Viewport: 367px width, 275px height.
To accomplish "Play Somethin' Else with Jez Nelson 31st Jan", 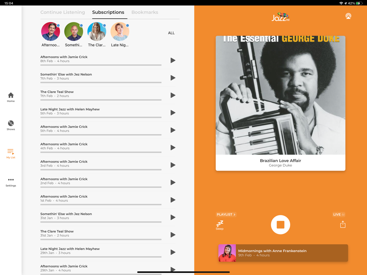I will pyautogui.click(x=173, y=217).
